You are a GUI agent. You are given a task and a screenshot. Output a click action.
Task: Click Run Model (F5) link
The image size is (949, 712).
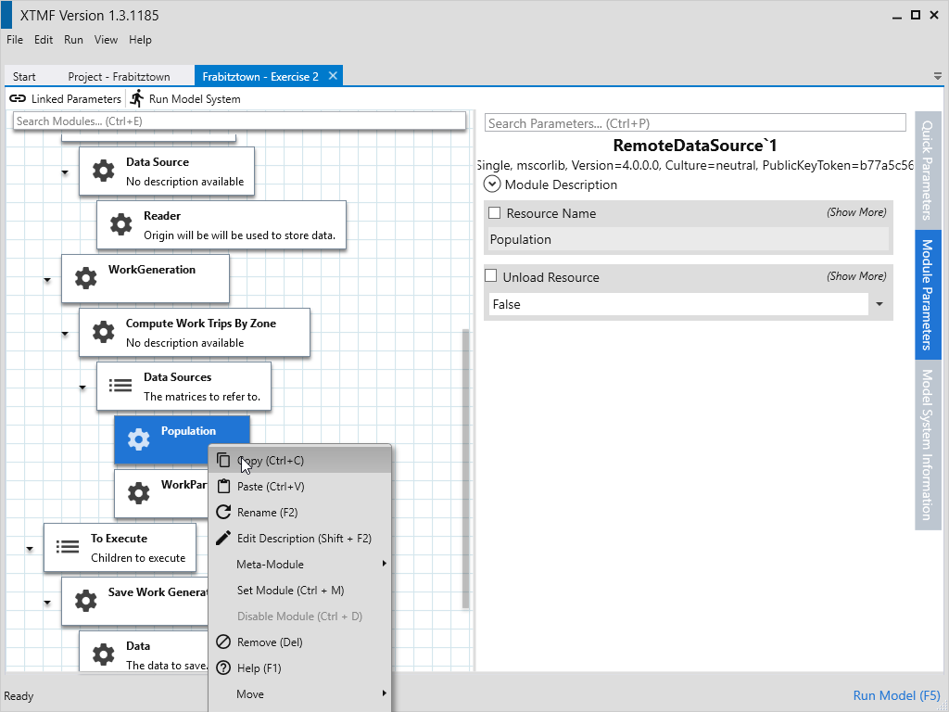tap(896, 696)
